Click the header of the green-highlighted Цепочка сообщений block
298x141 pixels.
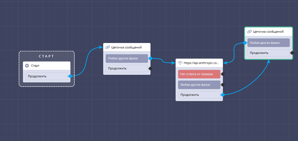click(268, 32)
